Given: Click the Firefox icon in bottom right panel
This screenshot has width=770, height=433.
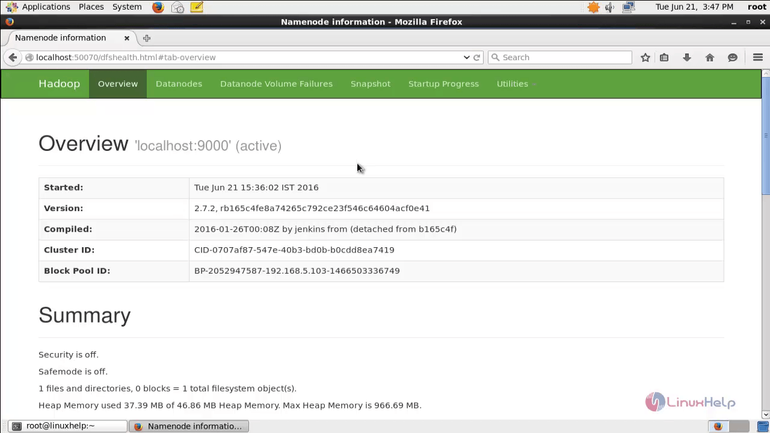Looking at the screenshot, I should pyautogui.click(x=718, y=426).
